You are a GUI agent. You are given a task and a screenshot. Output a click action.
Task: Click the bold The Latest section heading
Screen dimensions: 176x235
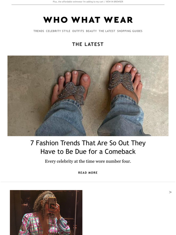[88, 44]
